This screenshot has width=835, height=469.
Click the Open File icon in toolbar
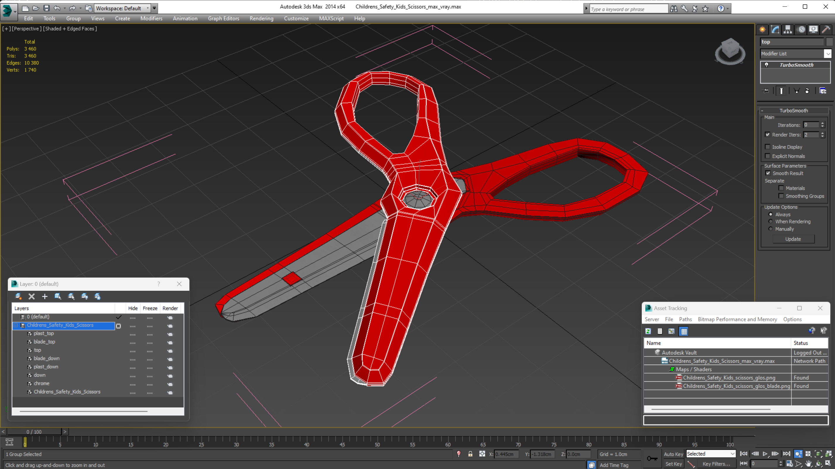(36, 8)
